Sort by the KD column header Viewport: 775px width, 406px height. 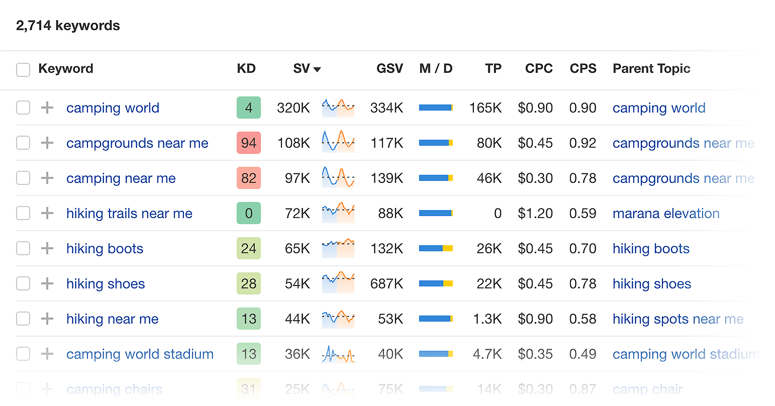tap(246, 68)
